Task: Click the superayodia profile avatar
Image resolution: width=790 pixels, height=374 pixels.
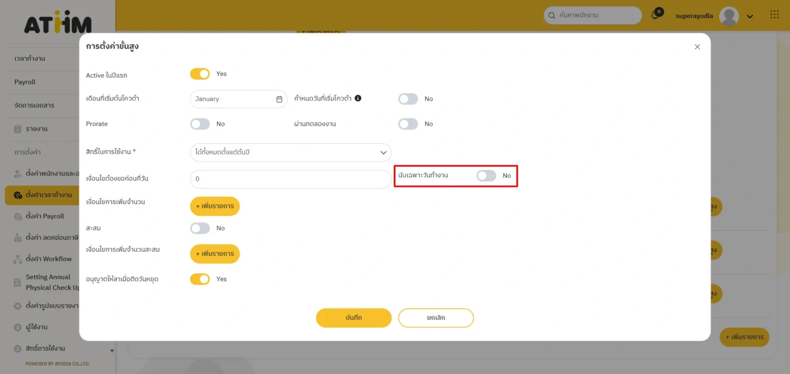Action: click(729, 16)
